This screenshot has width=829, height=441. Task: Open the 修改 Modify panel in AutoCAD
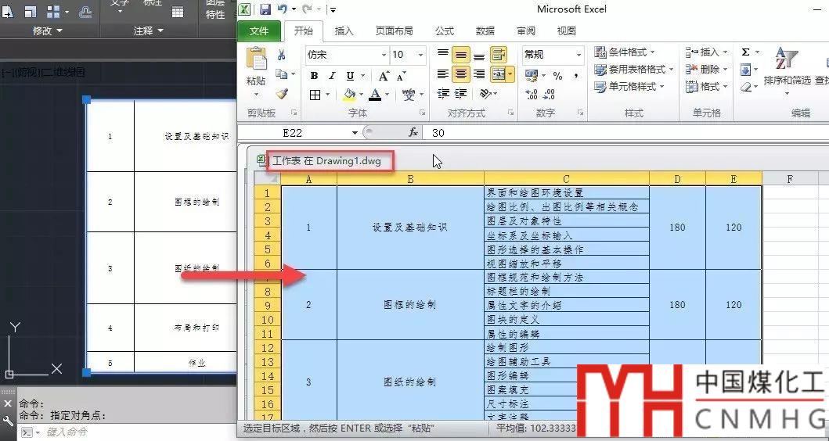(x=48, y=30)
